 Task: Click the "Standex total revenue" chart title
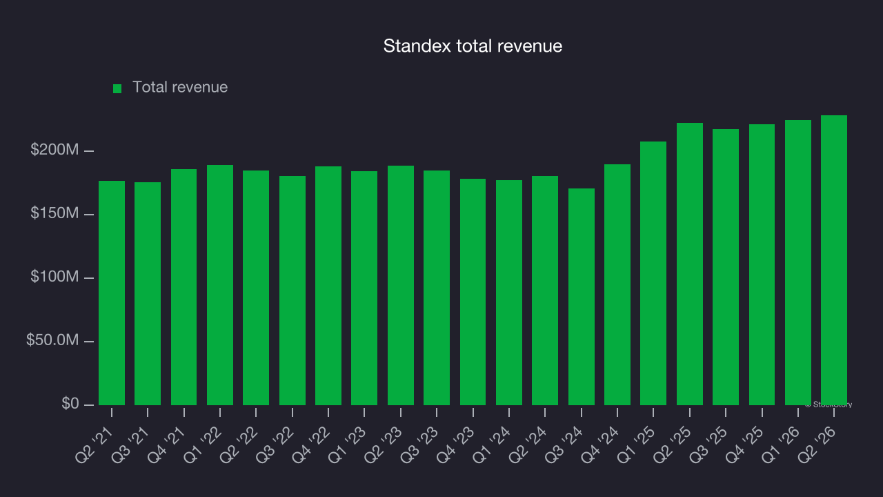tap(473, 46)
